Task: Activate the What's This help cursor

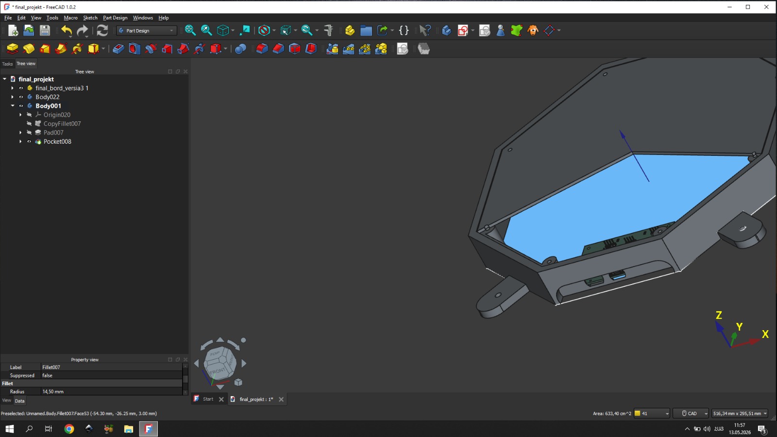Action: coord(425,31)
